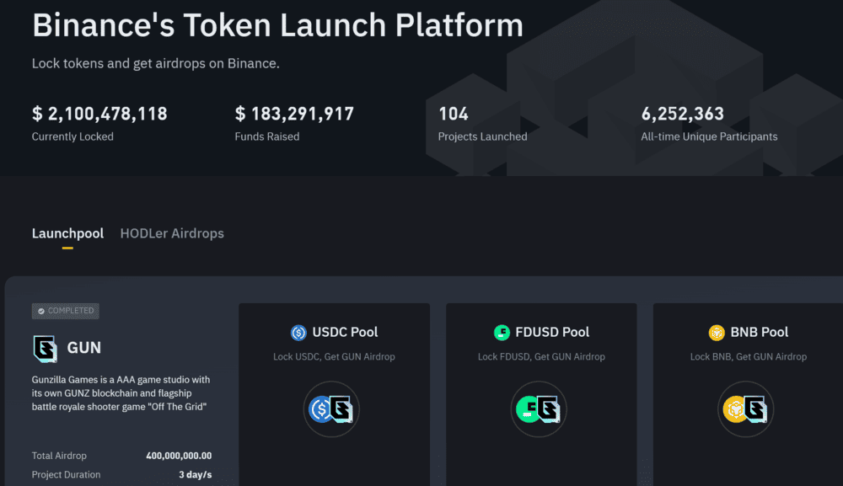Screen dimensions: 843x486
Task: Click the 400,000,000.00 total airdrop value
Action: [x=179, y=456]
